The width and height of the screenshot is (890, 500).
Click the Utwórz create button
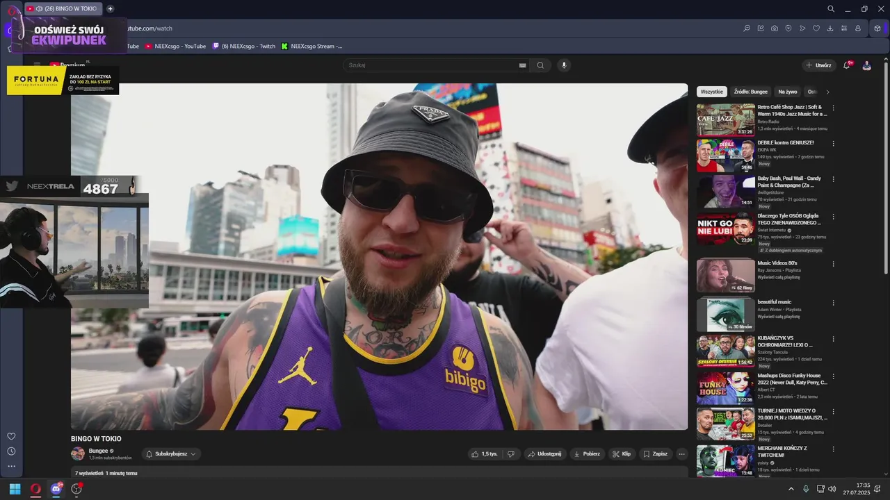[x=818, y=65]
